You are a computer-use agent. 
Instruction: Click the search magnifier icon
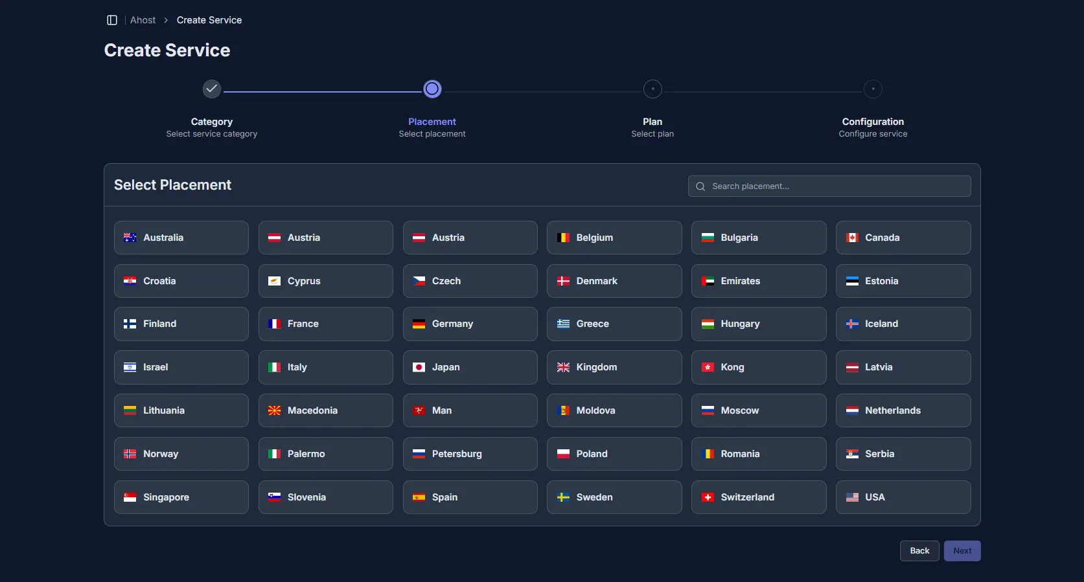[x=700, y=186]
